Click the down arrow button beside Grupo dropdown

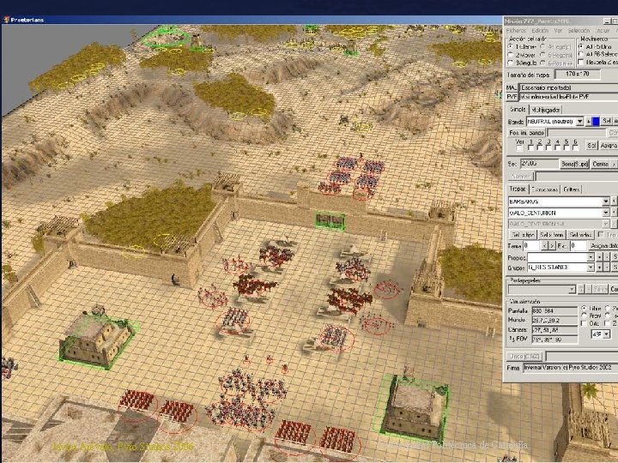(599, 268)
